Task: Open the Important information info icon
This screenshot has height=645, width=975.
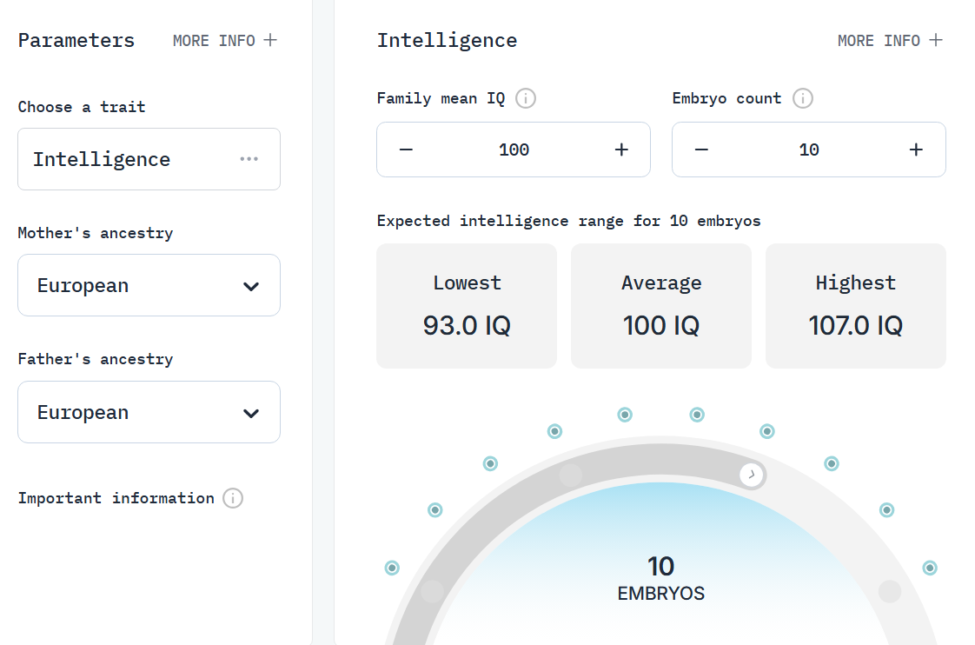Action: 233,498
